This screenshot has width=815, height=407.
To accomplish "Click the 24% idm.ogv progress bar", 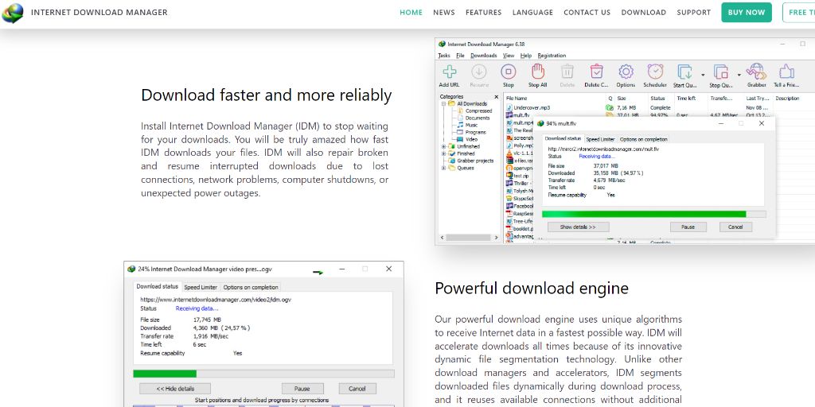I will (263, 374).
